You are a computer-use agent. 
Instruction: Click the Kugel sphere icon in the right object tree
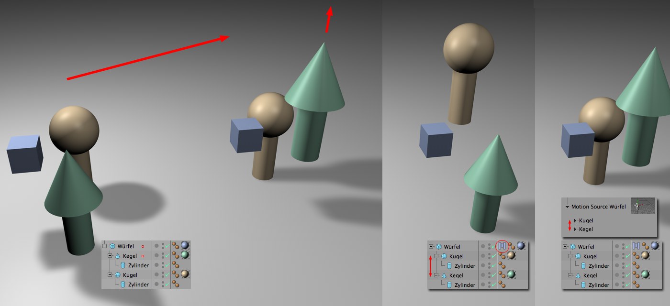pyautogui.click(x=578, y=256)
